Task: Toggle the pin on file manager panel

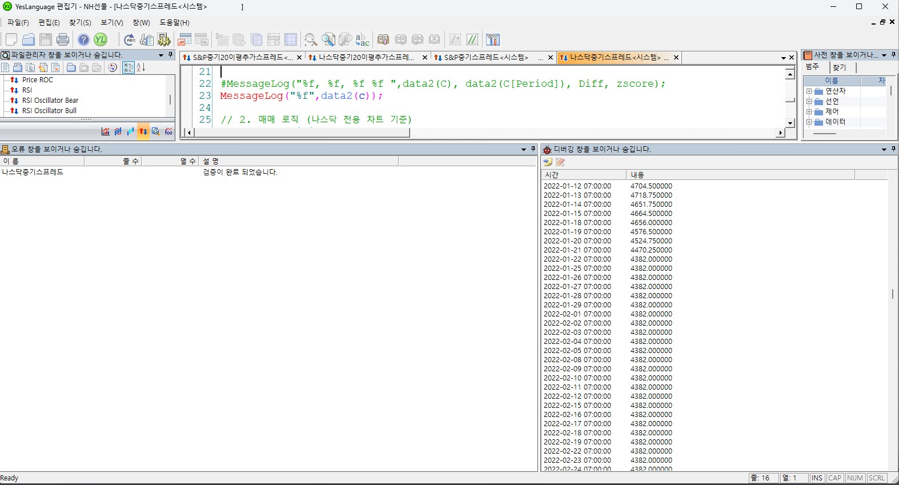Action: coord(170,55)
